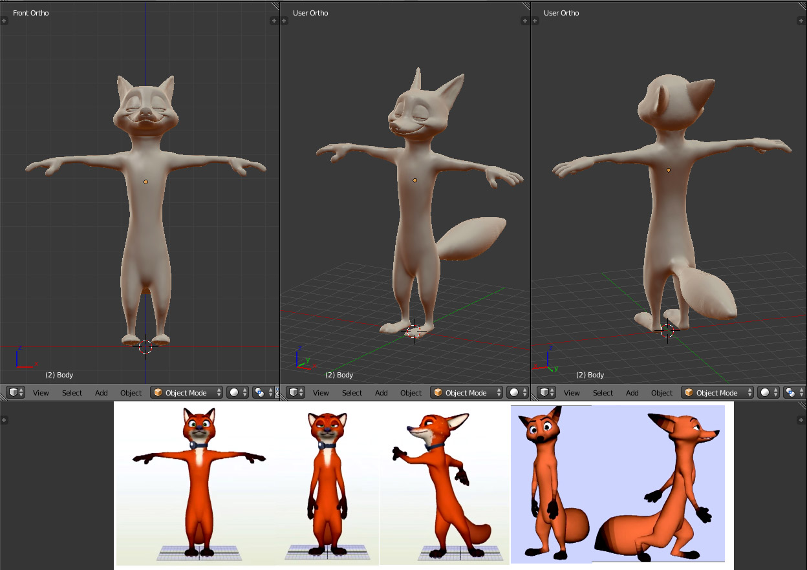Image resolution: width=807 pixels, height=570 pixels.
Task: Click 3D cursor in Front Ortho viewport
Action: click(x=145, y=346)
